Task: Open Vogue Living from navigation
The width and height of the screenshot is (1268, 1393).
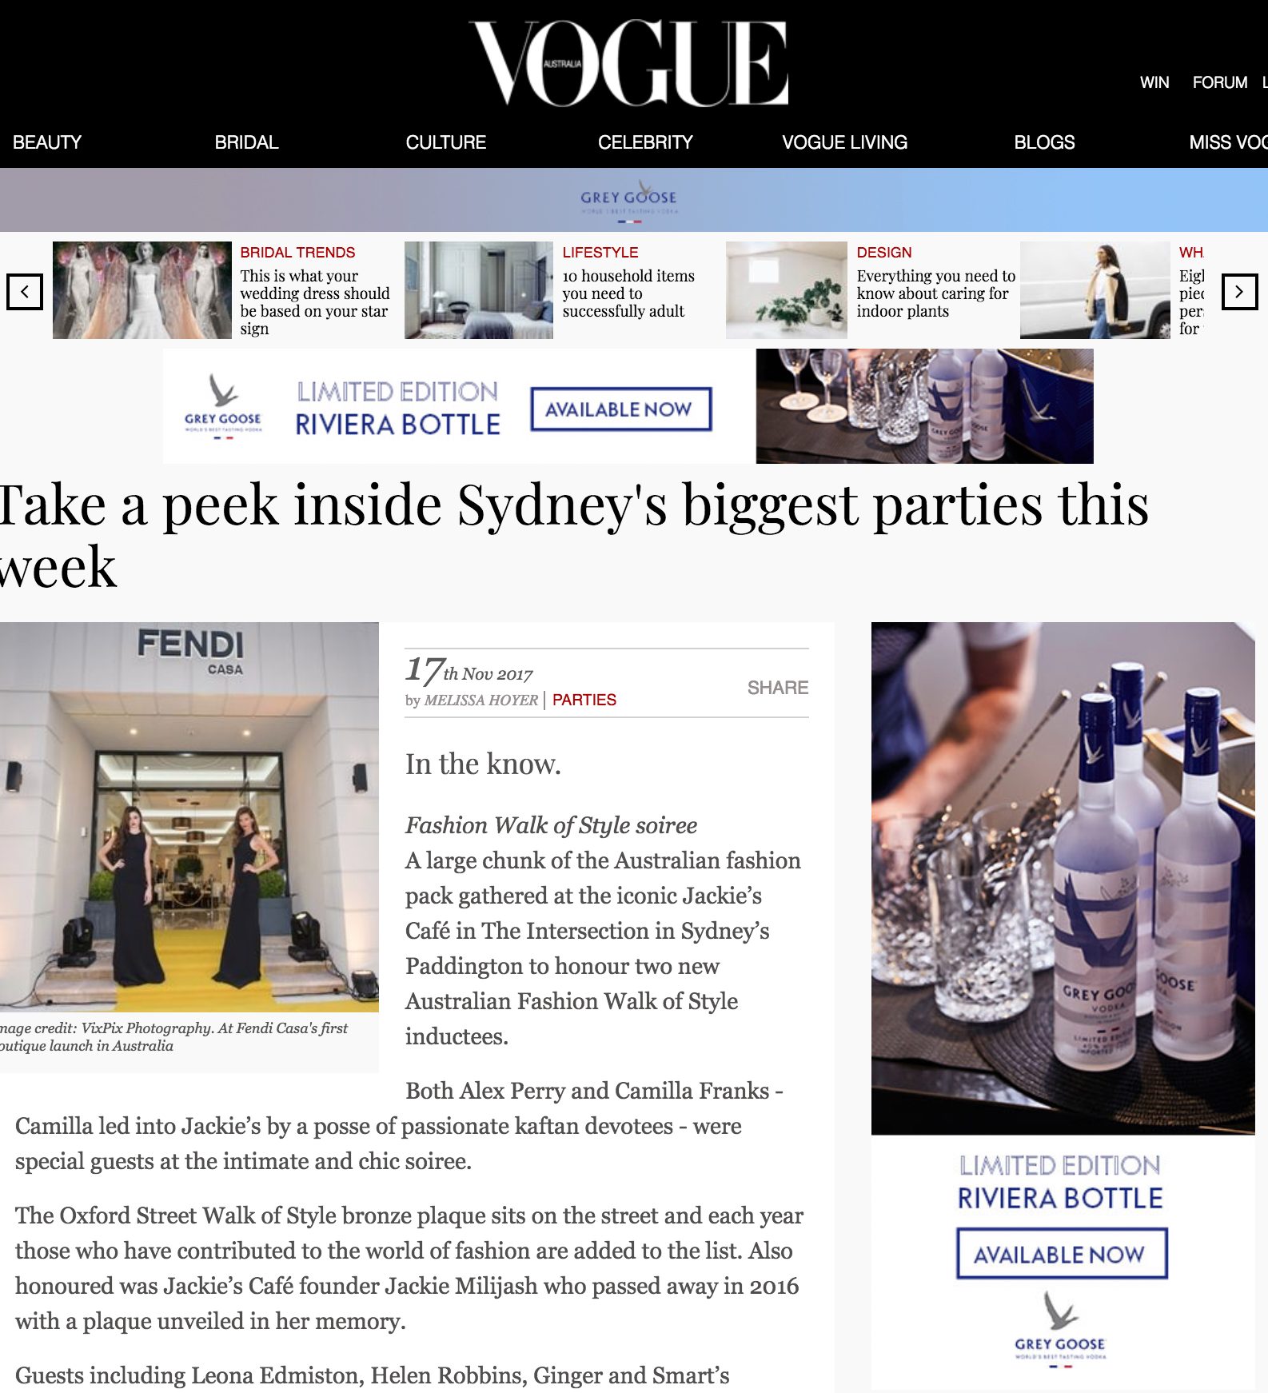Action: 845,142
